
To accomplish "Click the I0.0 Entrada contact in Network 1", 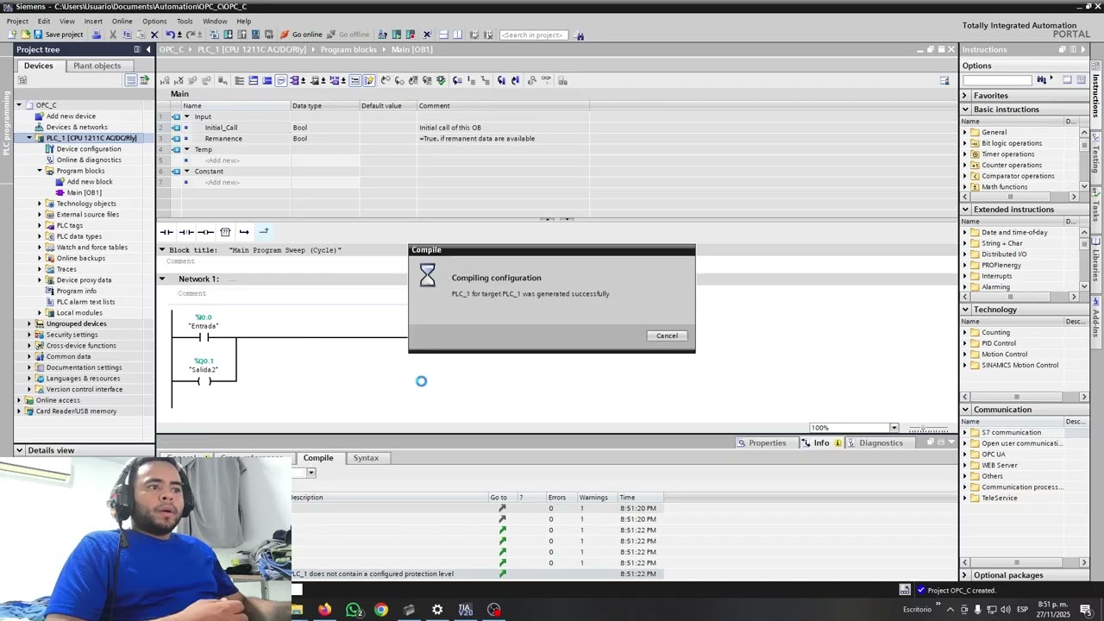I will [204, 337].
